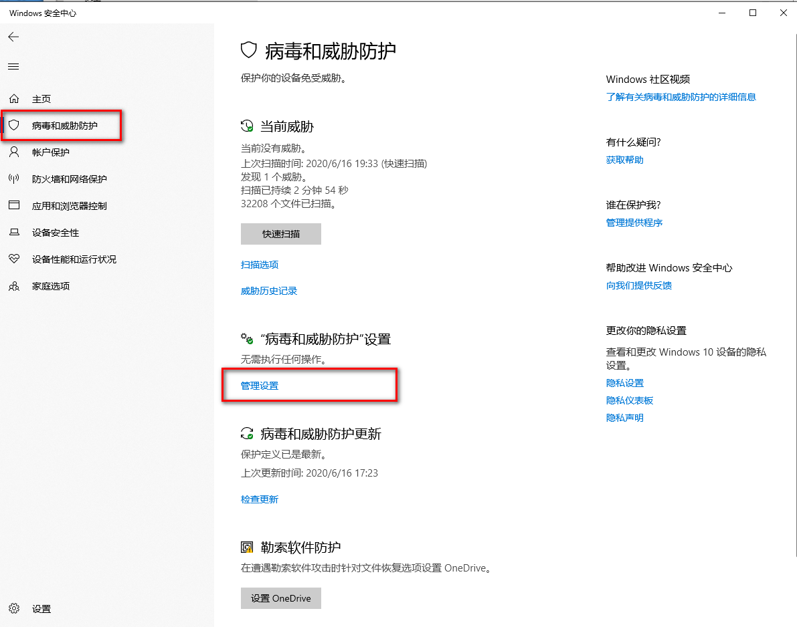Image resolution: width=797 pixels, height=627 pixels.
Task: 打开管理设置链接
Action: pyautogui.click(x=260, y=385)
